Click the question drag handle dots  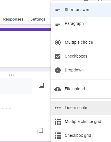pyautogui.click(x=11, y=75)
